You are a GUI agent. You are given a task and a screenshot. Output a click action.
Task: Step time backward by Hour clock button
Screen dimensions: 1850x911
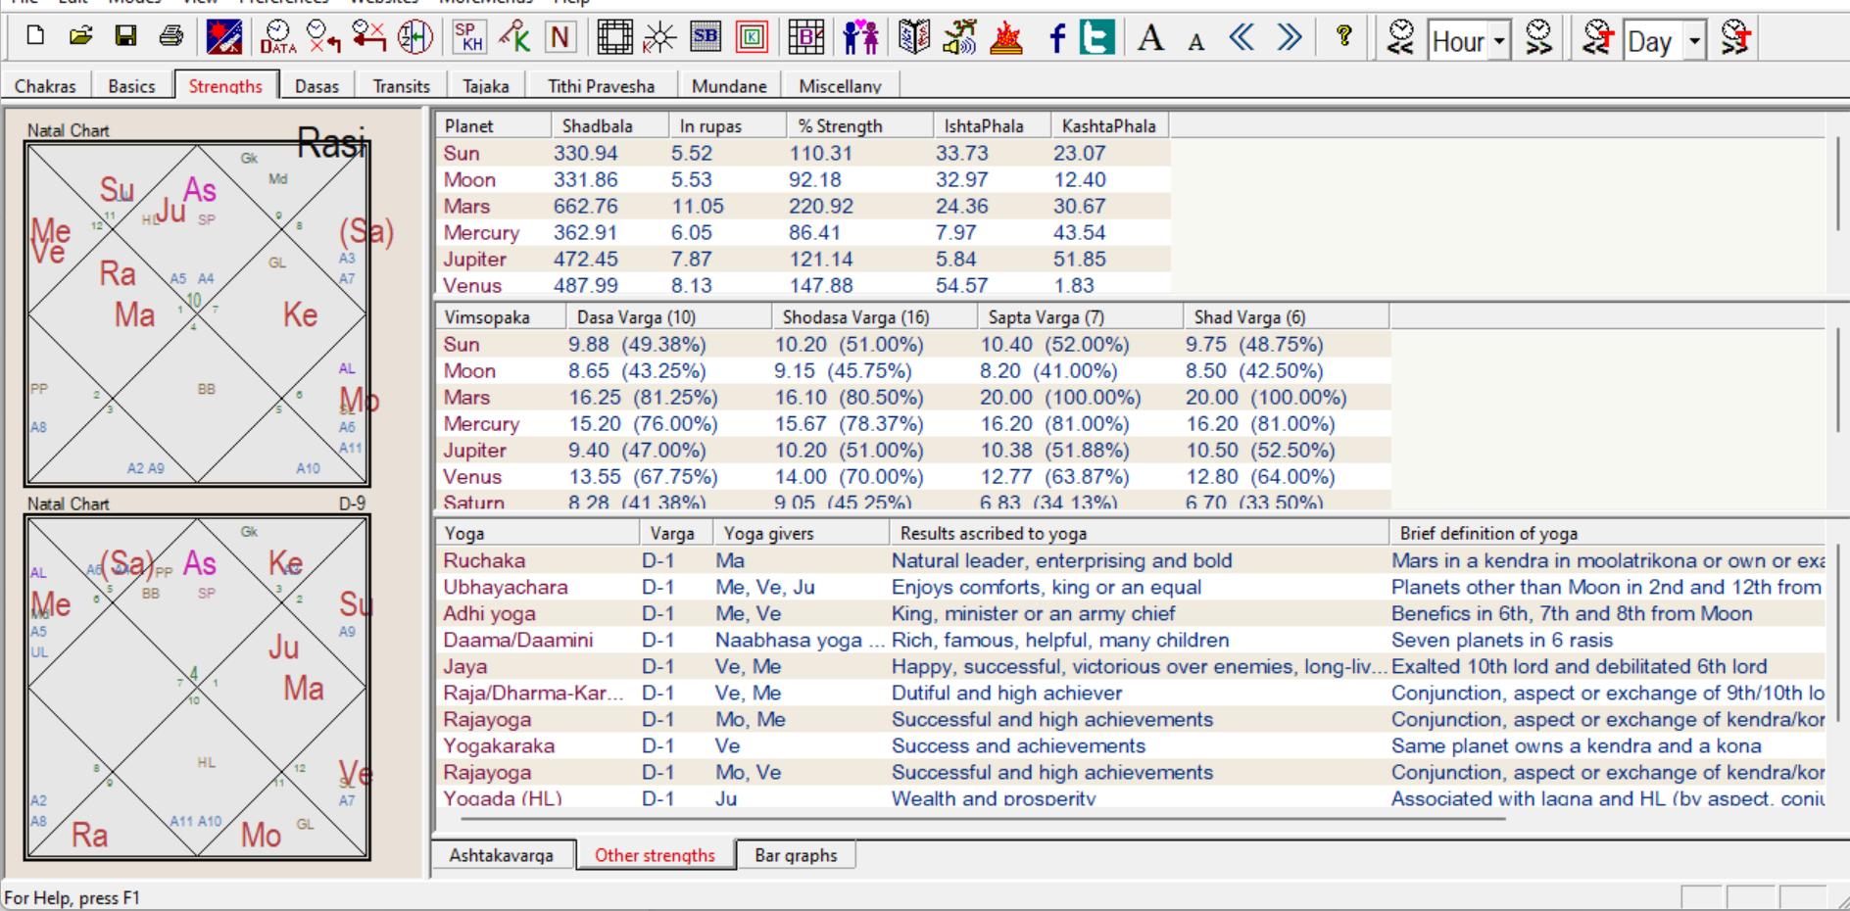click(x=1402, y=37)
